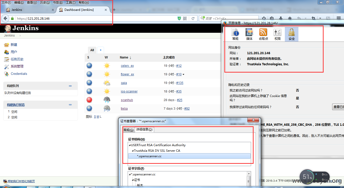Click the Credentials keys icon
The height and width of the screenshot is (188, 344).
click(x=7, y=74)
